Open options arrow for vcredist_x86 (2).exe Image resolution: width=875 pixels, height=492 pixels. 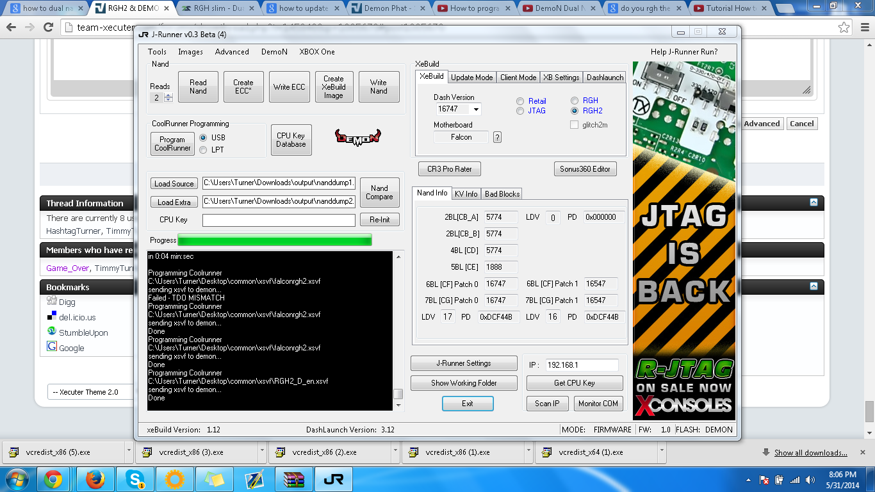click(x=395, y=452)
